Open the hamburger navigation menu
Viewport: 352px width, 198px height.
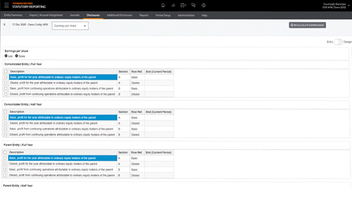4,6
